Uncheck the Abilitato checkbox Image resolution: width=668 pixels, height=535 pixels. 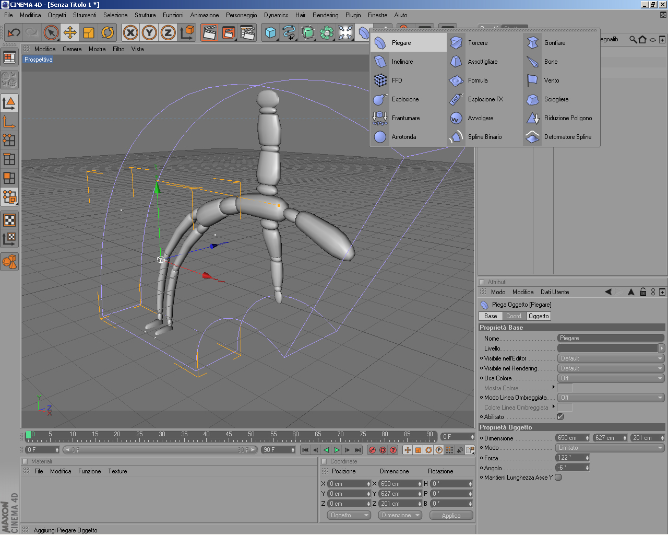(560, 417)
